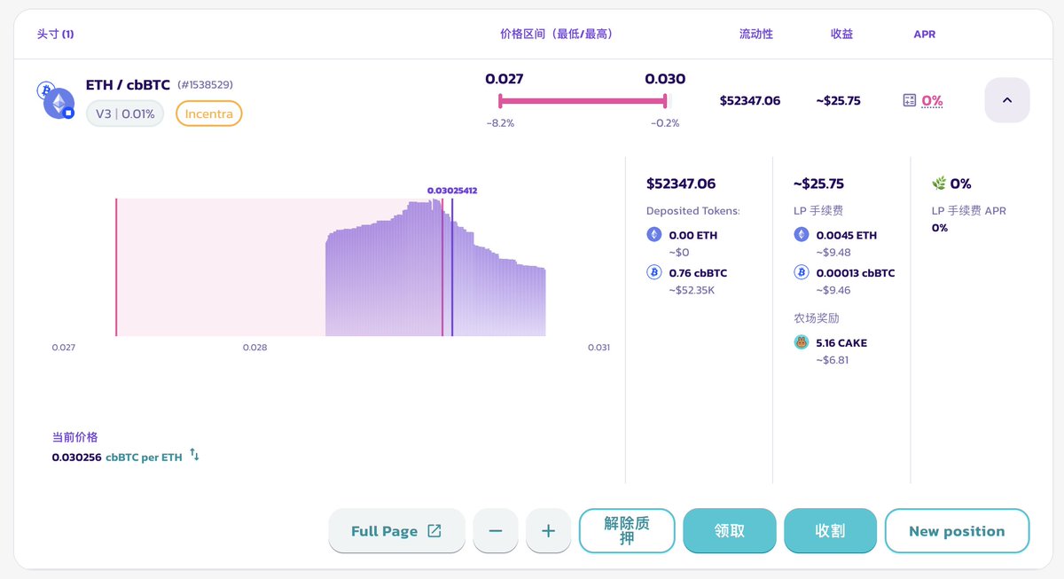The height and width of the screenshot is (579, 1064).
Task: Click the 0% APR link in header row
Action: click(932, 100)
